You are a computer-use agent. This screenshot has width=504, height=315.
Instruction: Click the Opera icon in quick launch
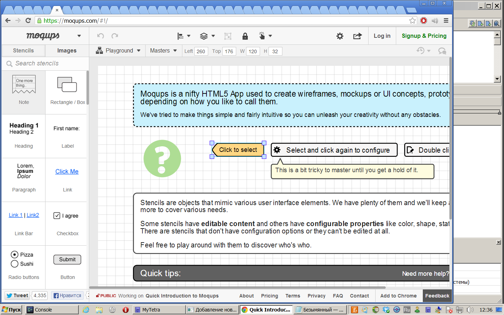click(126, 310)
